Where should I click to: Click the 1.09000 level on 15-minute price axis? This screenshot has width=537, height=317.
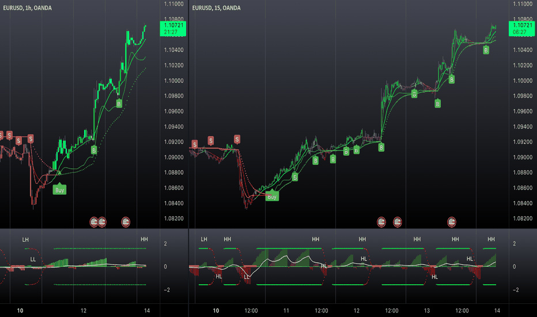[x=523, y=157]
